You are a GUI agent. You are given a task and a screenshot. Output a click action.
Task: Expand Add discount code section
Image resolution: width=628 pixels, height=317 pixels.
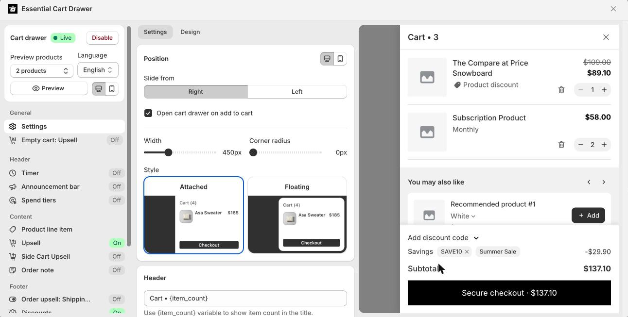pyautogui.click(x=443, y=238)
